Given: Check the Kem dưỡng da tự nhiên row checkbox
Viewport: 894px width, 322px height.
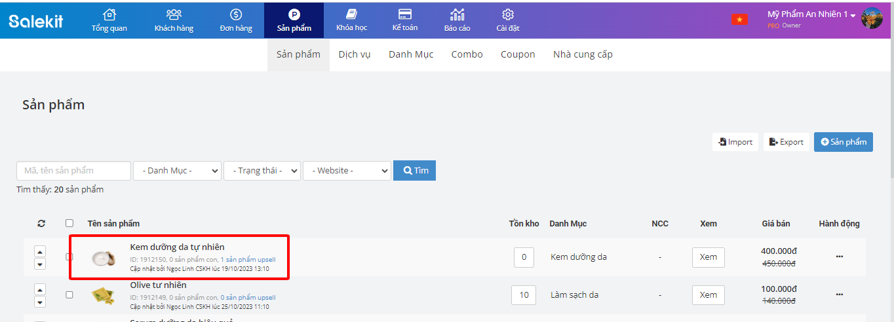Looking at the screenshot, I should point(69,257).
